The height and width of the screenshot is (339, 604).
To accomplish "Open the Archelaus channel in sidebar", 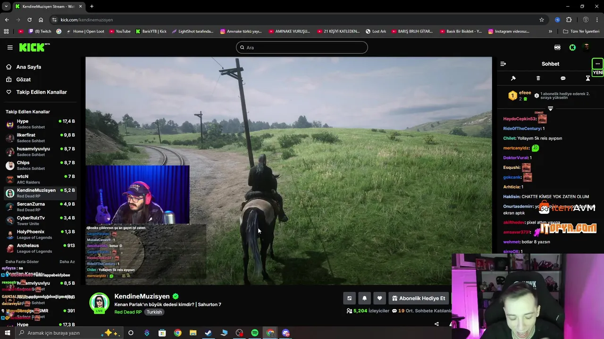I will (40, 248).
